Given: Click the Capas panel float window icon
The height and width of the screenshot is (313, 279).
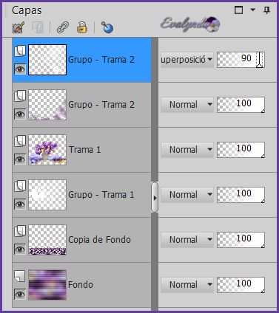Looking at the screenshot, I should click(x=238, y=10).
